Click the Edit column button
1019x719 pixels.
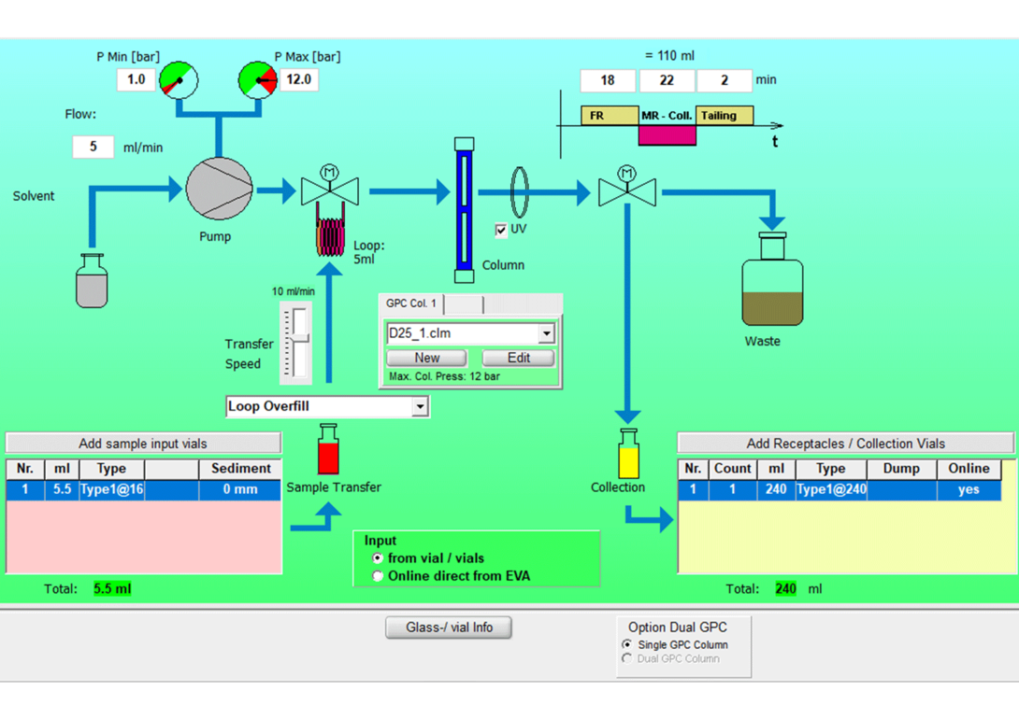click(519, 358)
